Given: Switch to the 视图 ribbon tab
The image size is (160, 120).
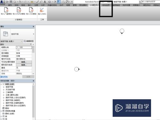Looking at the screenshot, I should pyautogui.click(x=68, y=5).
